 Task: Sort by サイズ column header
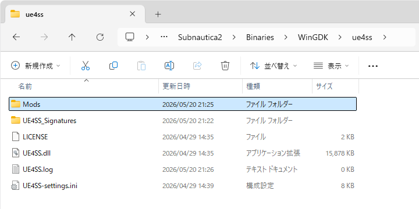point(324,86)
